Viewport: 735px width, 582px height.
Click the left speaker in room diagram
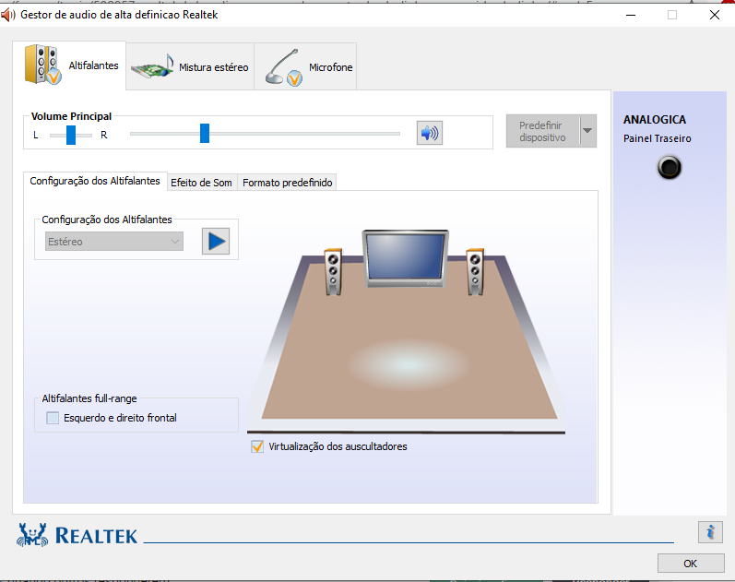(333, 272)
